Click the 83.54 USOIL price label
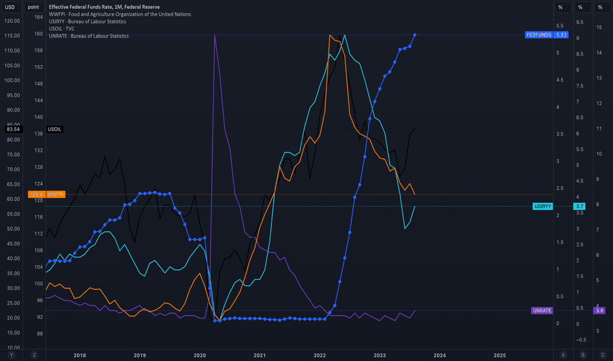 point(13,129)
